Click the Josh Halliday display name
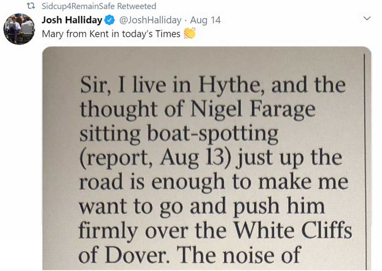382x271 pixels. [x=72, y=20]
